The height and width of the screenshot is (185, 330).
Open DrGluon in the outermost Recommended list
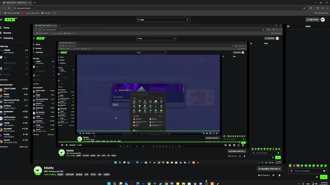click(x=14, y=107)
